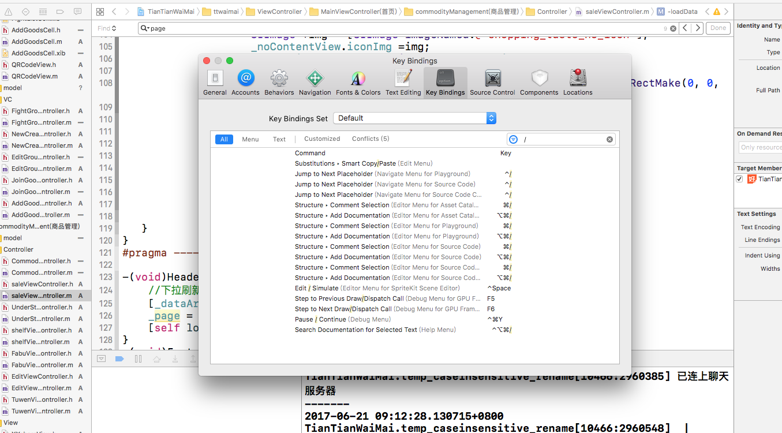Image resolution: width=782 pixels, height=433 pixels.
Task: Open the Navigation preferences pane
Action: click(315, 83)
